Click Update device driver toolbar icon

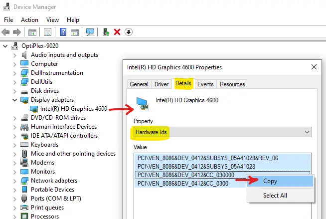(x=106, y=32)
